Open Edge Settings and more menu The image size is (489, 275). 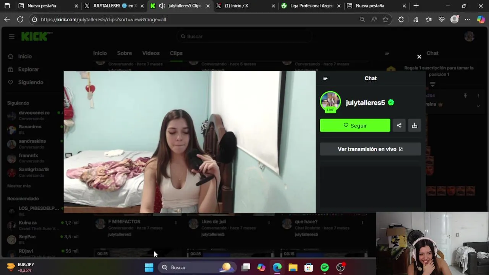[467, 19]
